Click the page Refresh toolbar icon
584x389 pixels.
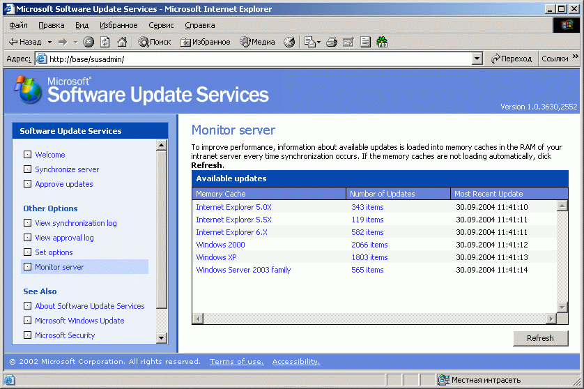[x=105, y=42]
